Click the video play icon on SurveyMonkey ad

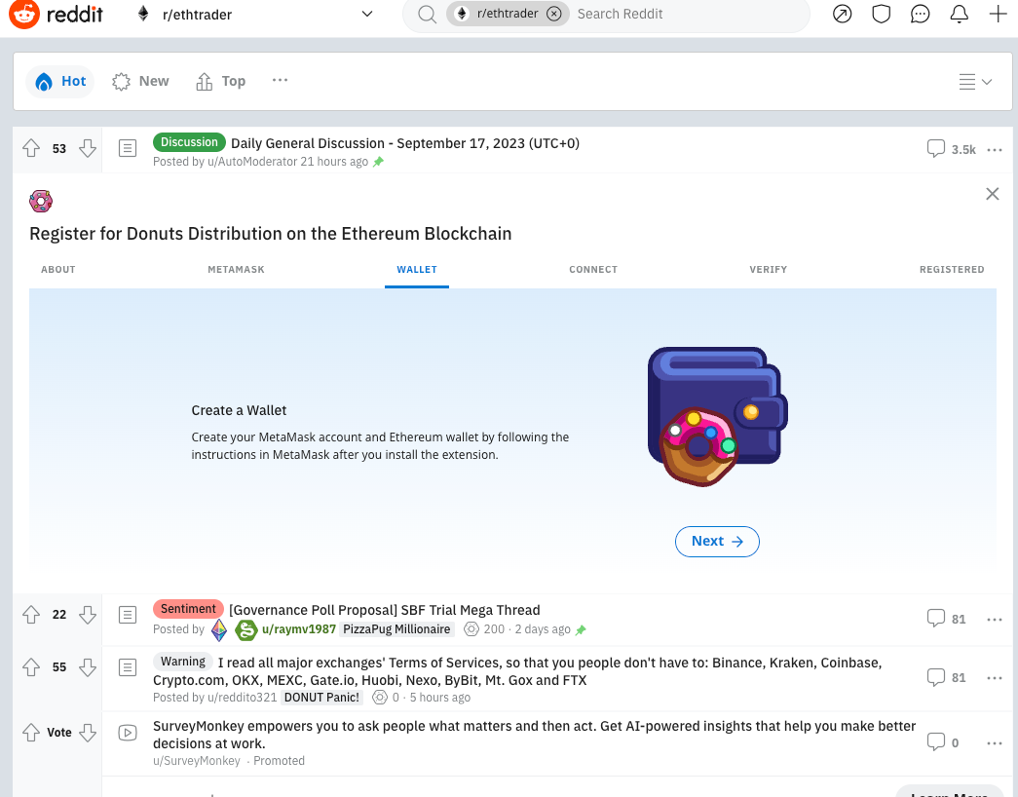pos(128,733)
